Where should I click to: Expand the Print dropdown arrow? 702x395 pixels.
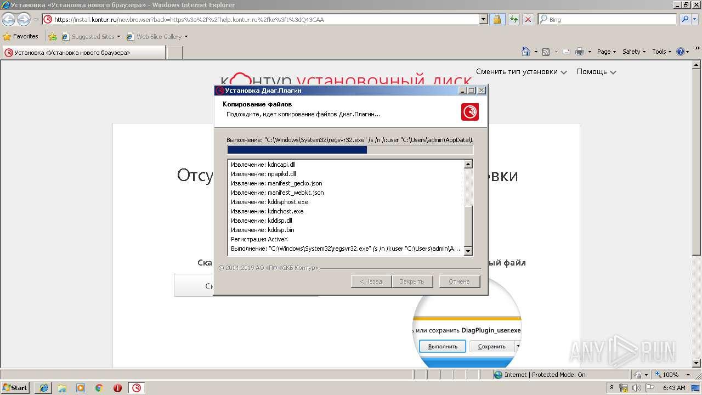[x=590, y=52]
